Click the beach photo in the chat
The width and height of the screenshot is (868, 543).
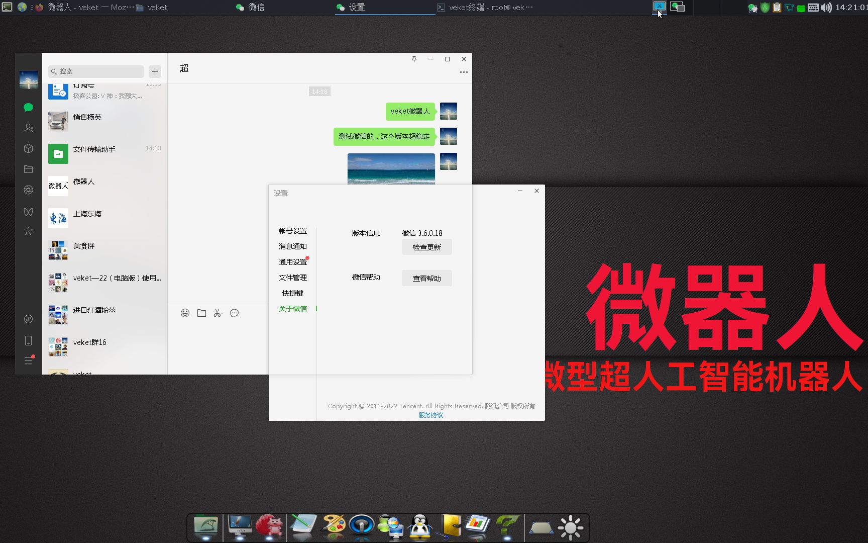[391, 169]
